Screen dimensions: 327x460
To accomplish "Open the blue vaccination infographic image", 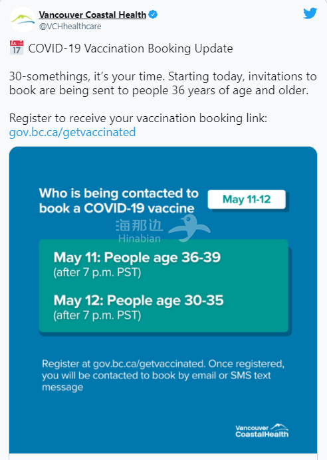I will 163,300.
